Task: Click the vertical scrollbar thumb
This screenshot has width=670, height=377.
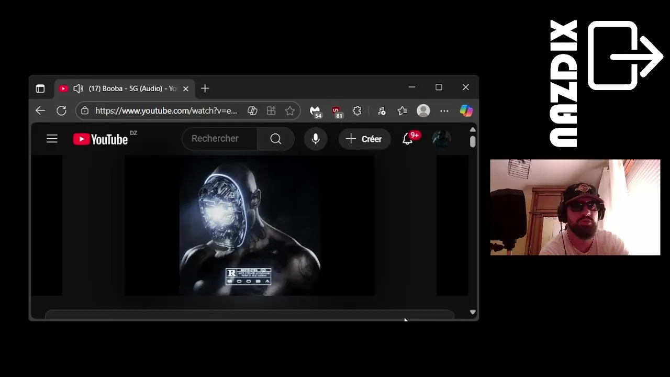Action: click(x=473, y=142)
